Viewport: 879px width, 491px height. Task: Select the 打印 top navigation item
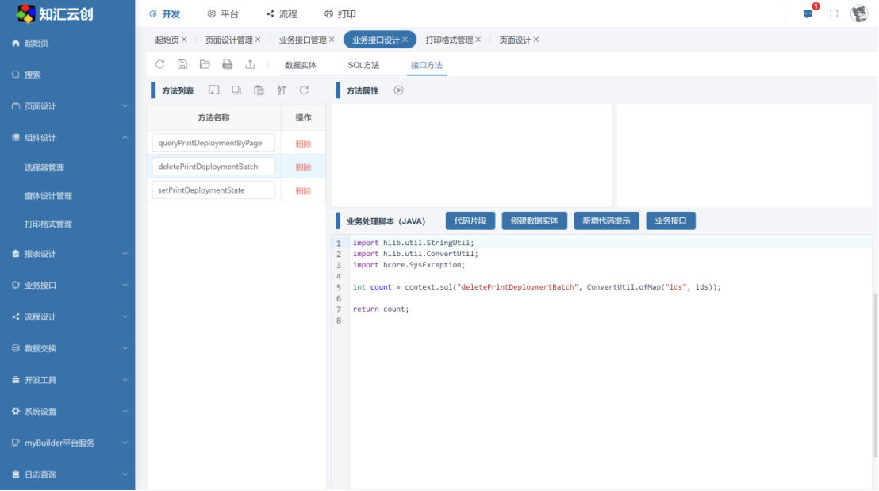(x=340, y=14)
